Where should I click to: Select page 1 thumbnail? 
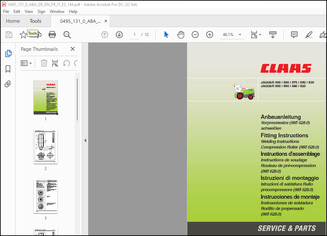coord(46,97)
